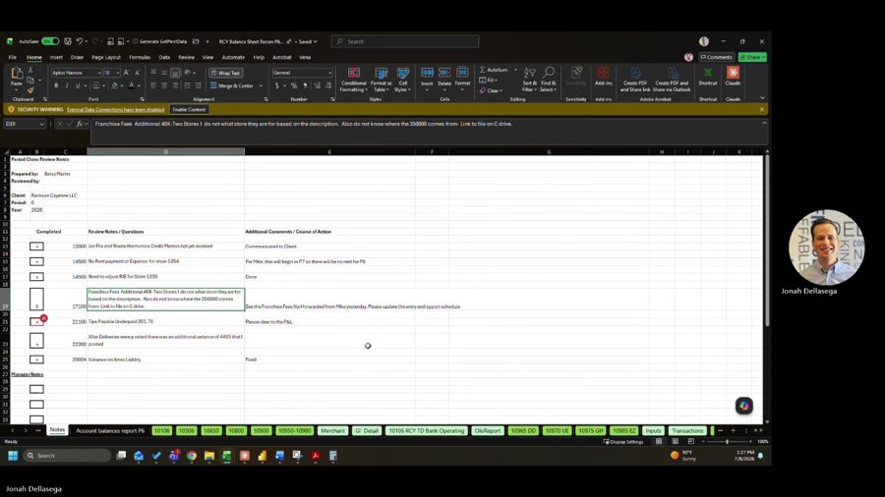Apply percent style to the cell
Image resolution: width=885 pixels, height=497 pixels.
[294, 85]
